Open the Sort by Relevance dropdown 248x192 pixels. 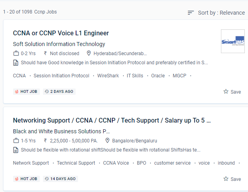coord(221,13)
